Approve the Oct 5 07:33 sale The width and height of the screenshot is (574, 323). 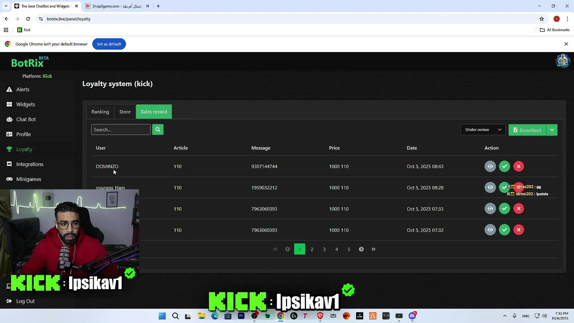504,208
